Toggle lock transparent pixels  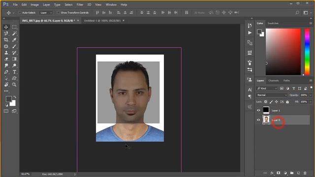click(x=266, y=102)
